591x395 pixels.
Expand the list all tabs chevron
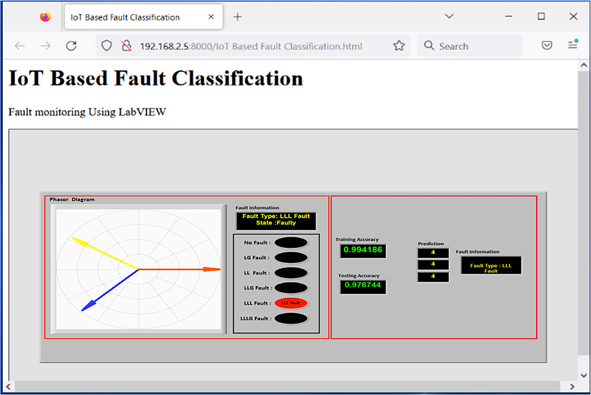tap(449, 17)
